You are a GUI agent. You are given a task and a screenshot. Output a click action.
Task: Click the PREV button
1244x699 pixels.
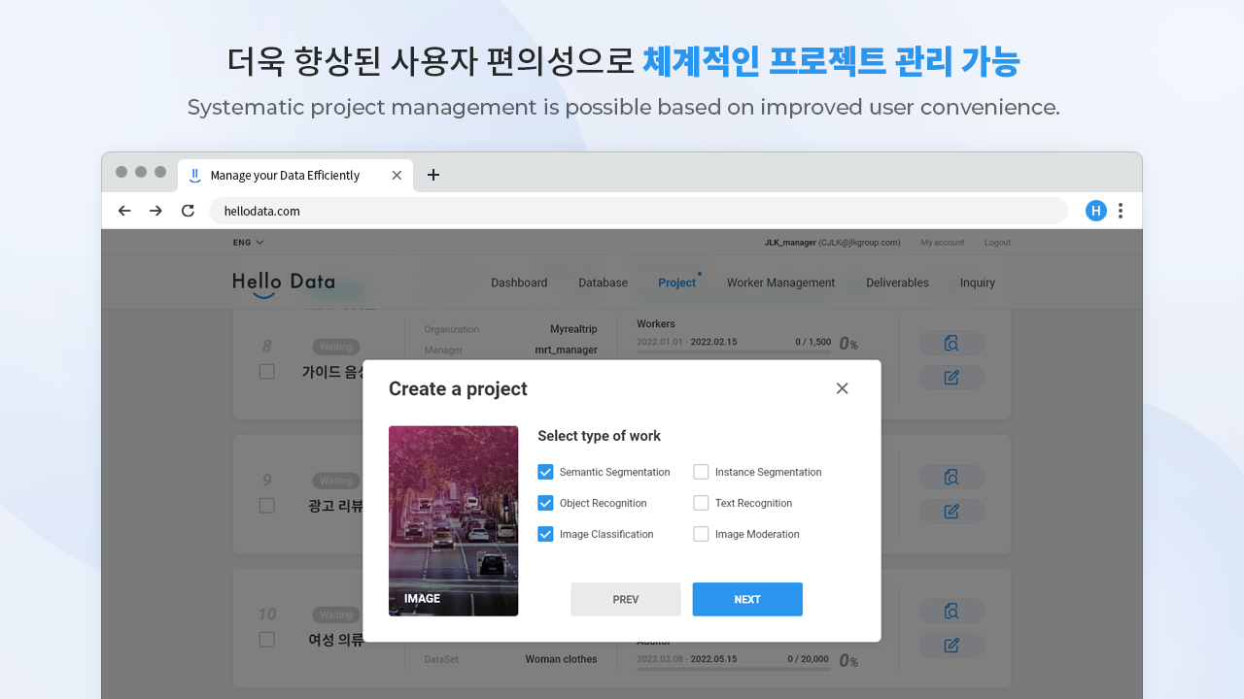pos(626,599)
